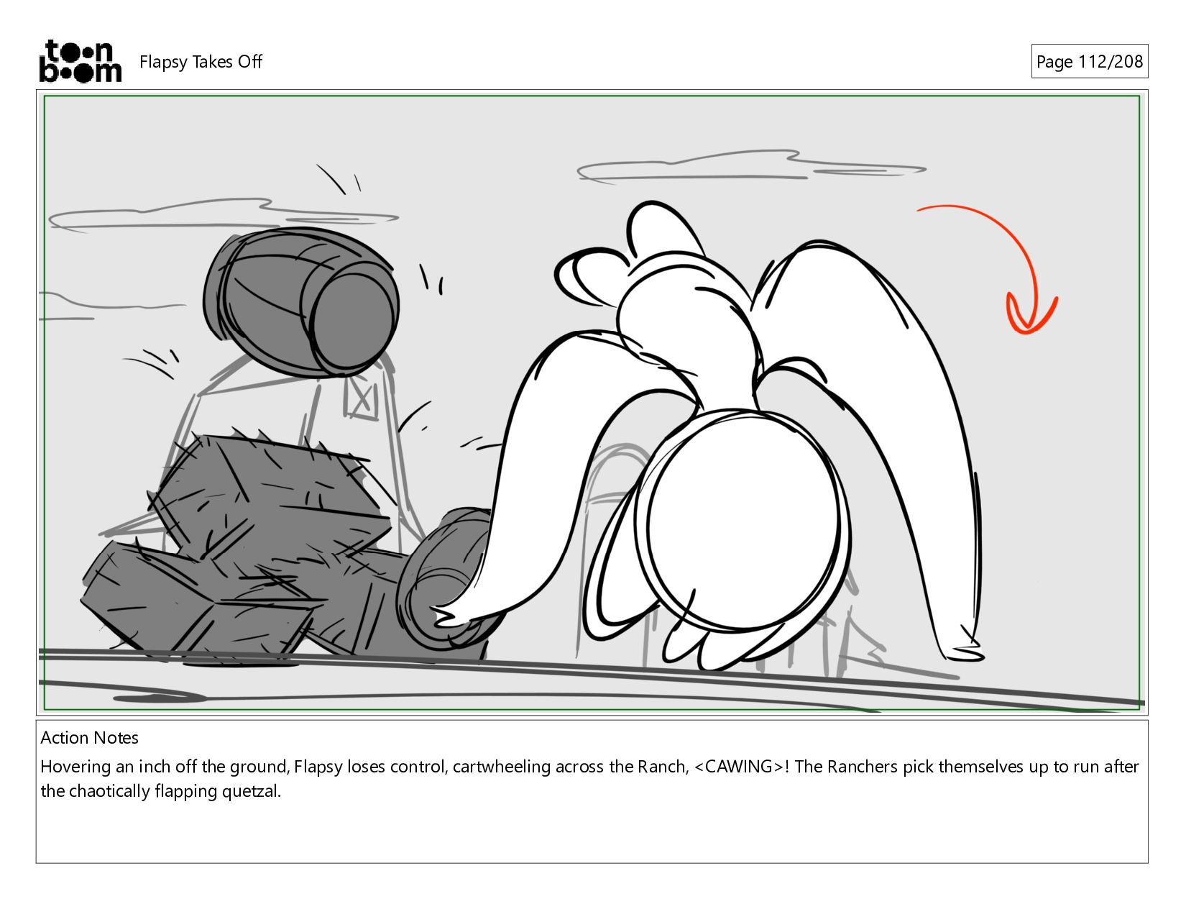This screenshot has height=917, width=1186.
Task: Select the 'Flapsy Takes Off' title text
Action: [201, 62]
